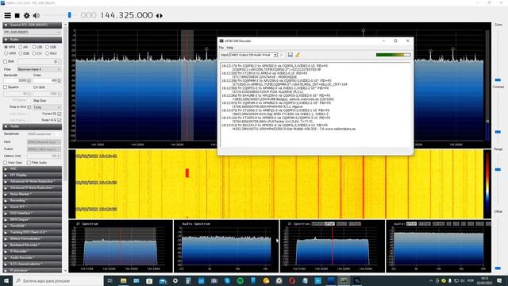Screen dimensions: 508x286
Task: Click the filter Order value field
Action: coord(47,80)
